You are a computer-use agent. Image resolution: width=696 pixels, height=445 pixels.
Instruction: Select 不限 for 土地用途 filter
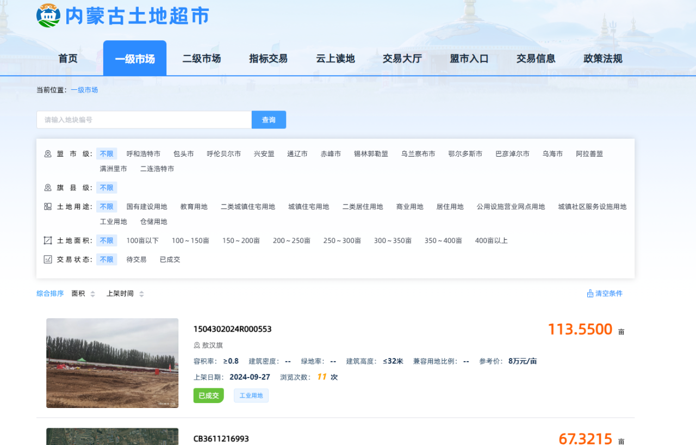click(107, 207)
